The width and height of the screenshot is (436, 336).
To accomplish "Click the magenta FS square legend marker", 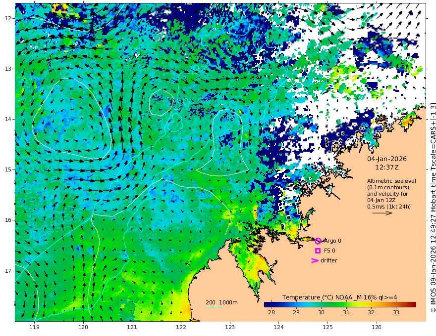I will [x=318, y=251].
